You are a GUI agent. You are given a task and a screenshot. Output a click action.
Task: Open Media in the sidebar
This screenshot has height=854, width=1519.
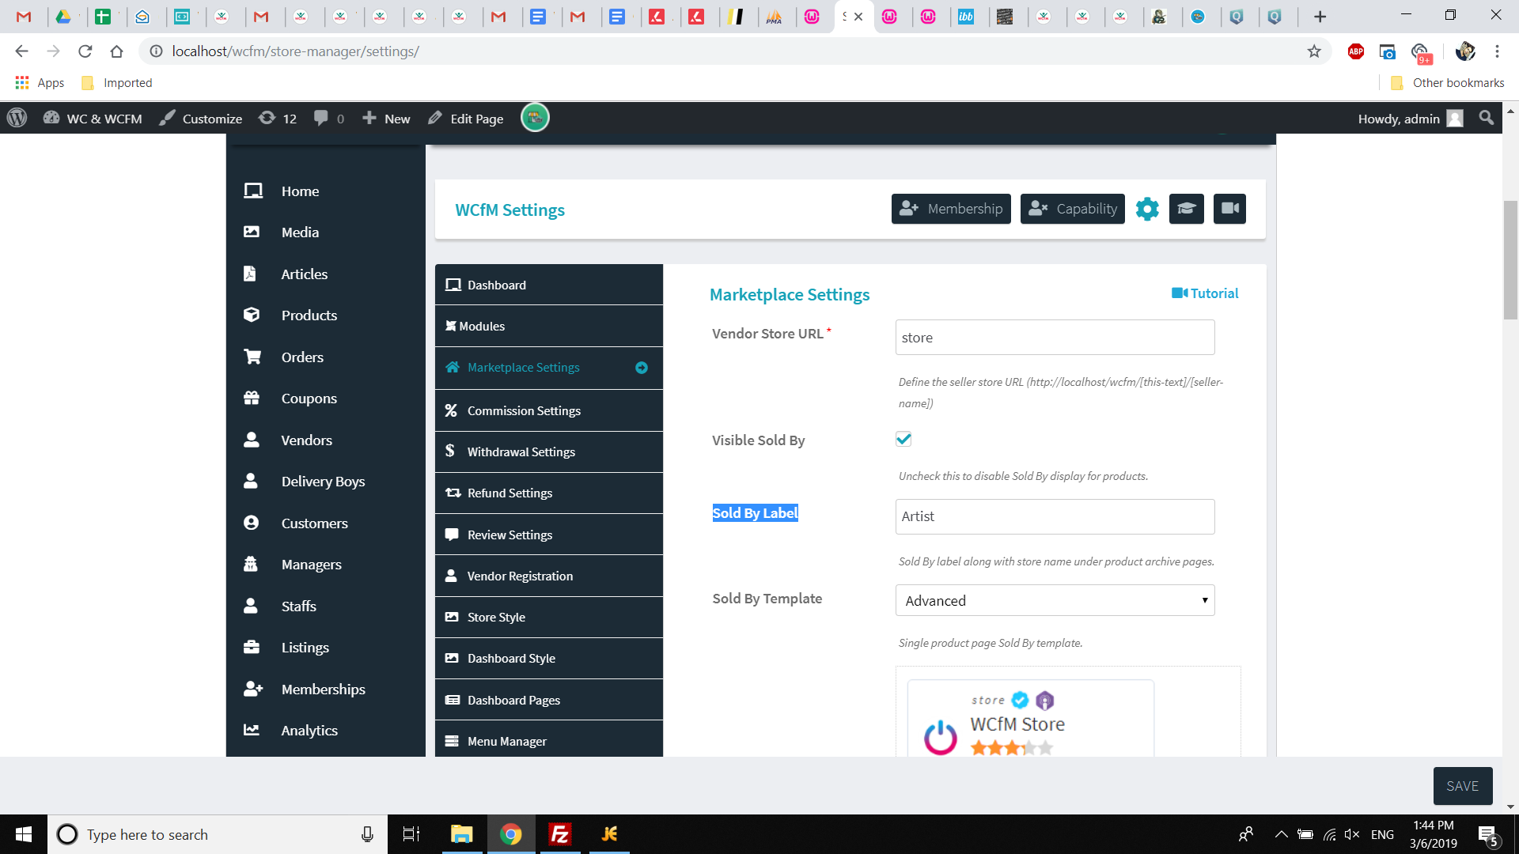pos(326,232)
